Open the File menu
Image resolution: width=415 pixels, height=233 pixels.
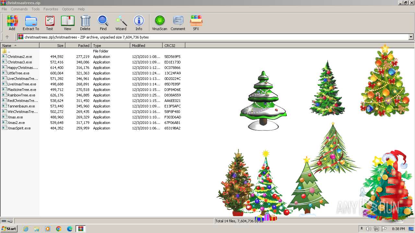coord(4,9)
